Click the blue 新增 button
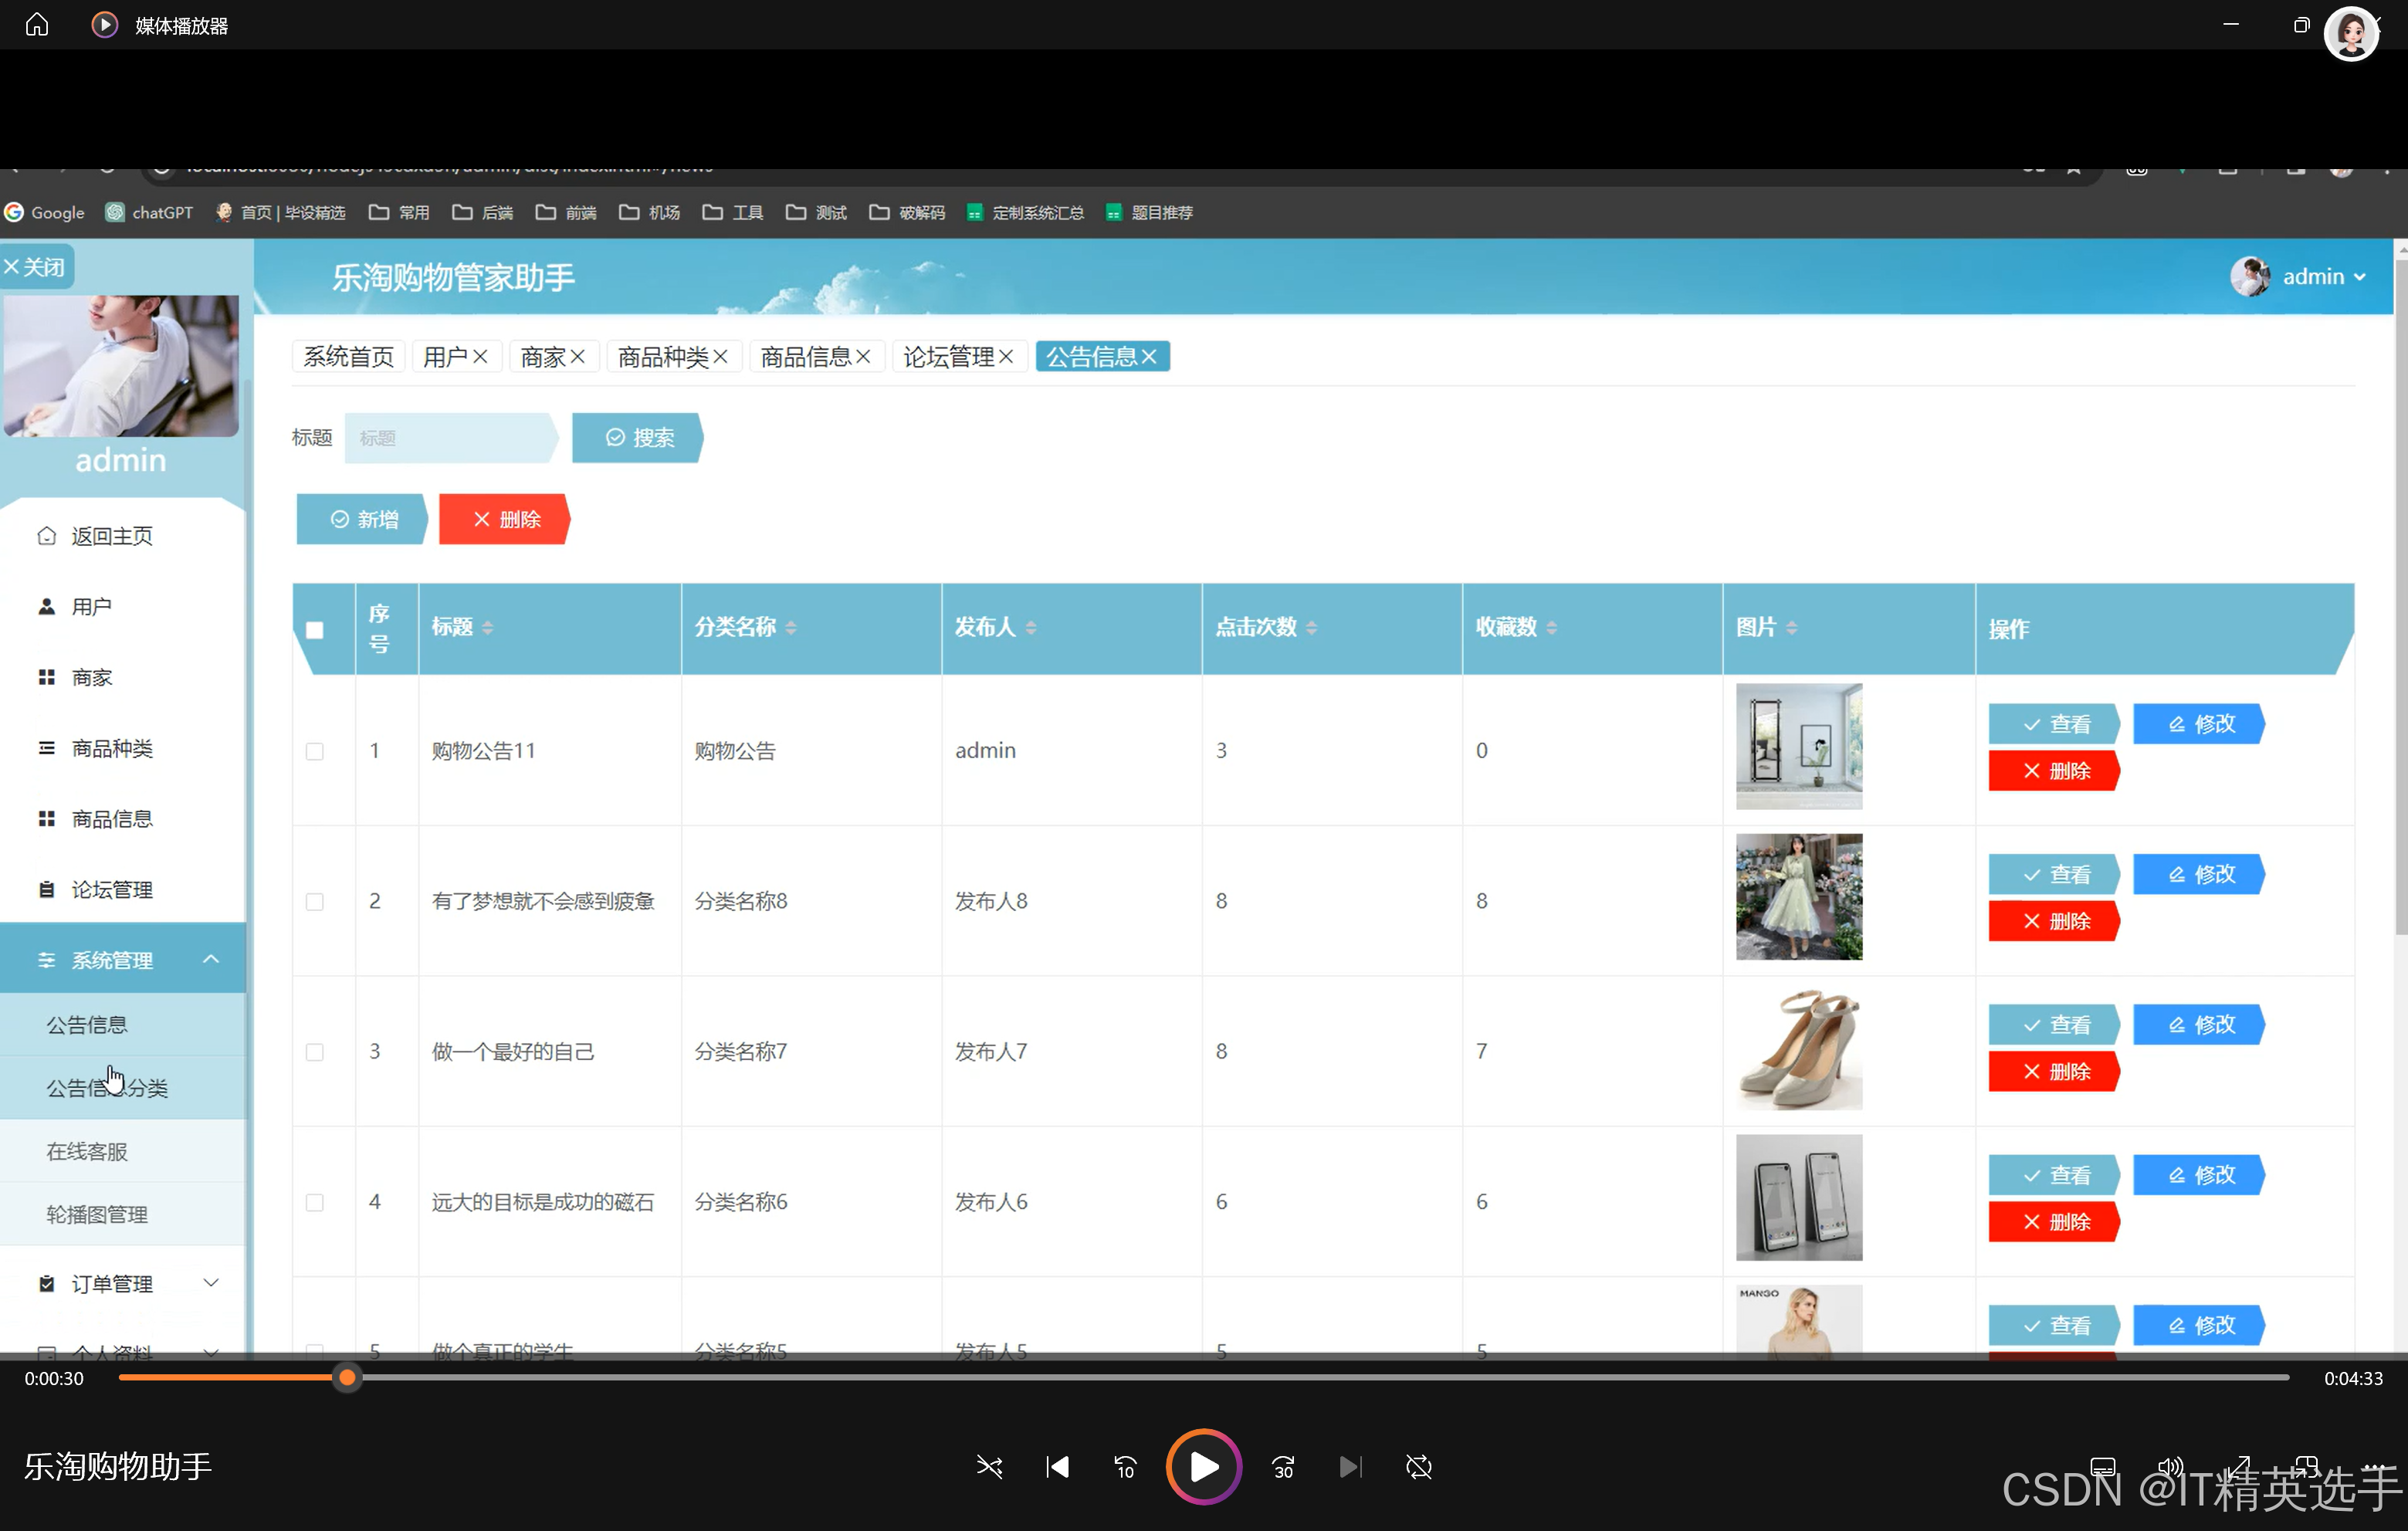Image resolution: width=2408 pixels, height=1531 pixels. click(x=363, y=519)
